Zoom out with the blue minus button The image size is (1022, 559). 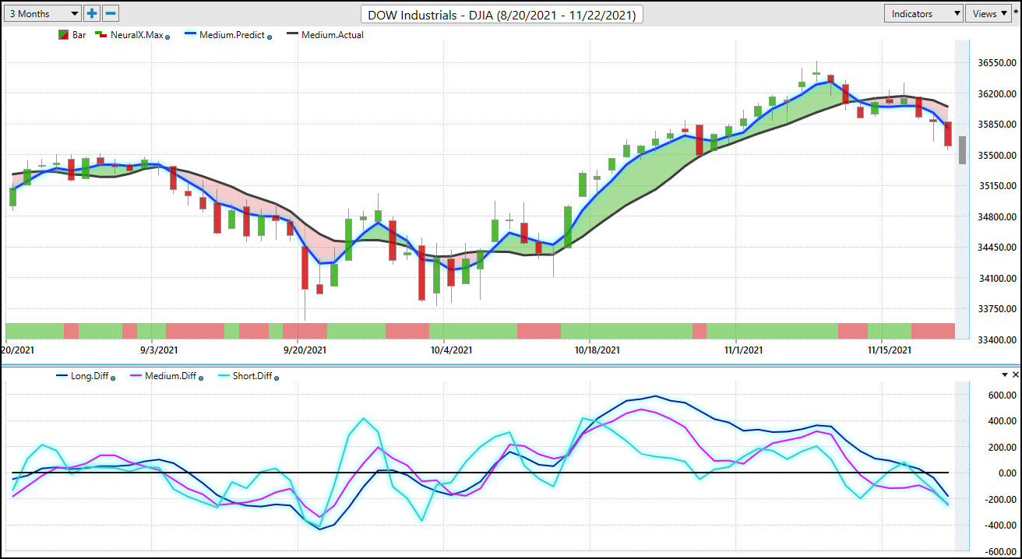(x=111, y=13)
